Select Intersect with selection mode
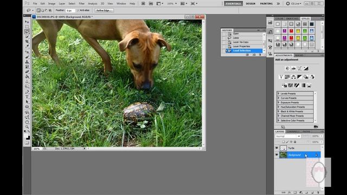This screenshot has height=195, width=347. pyautogui.click(x=50, y=10)
